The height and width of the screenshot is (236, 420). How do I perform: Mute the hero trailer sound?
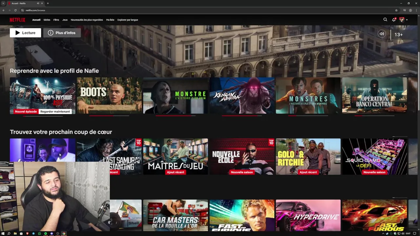pyautogui.click(x=382, y=34)
